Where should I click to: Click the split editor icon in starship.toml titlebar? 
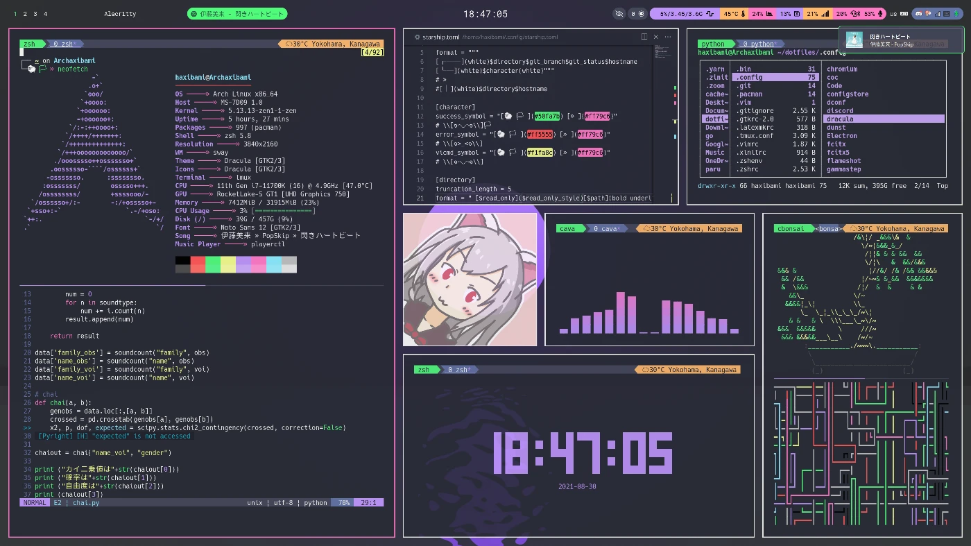point(644,37)
